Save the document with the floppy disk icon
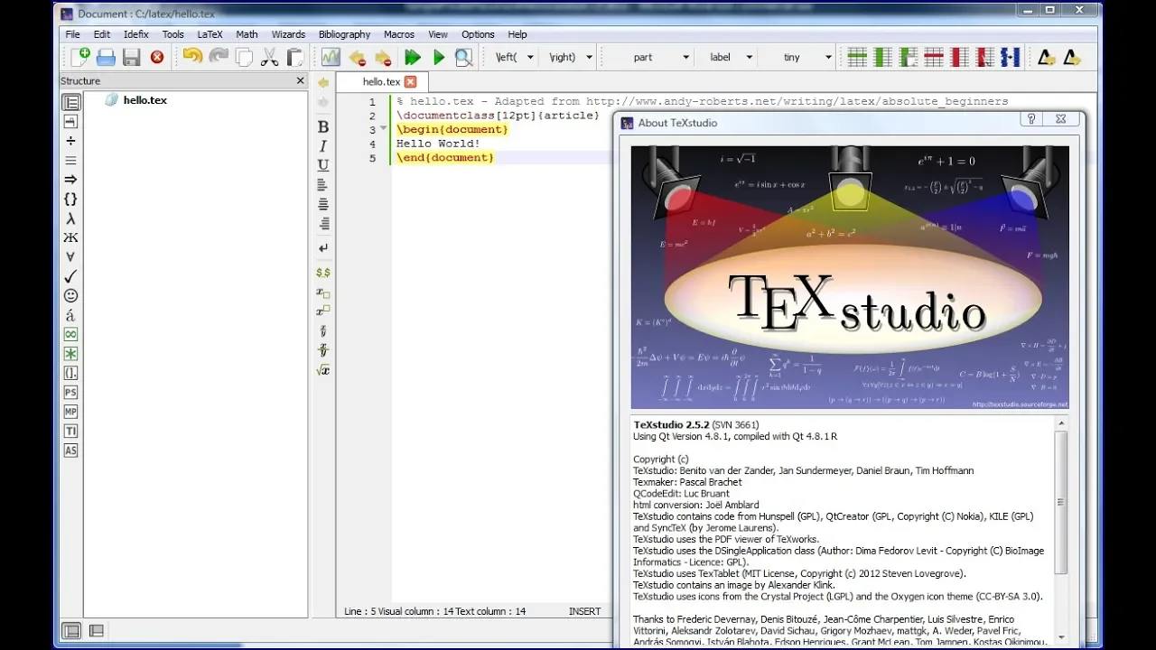The image size is (1156, 650). [x=132, y=57]
